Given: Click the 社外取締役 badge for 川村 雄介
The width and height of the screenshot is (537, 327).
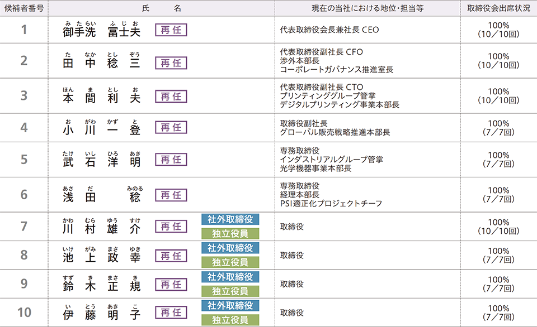Looking at the screenshot, I should pos(230,219).
